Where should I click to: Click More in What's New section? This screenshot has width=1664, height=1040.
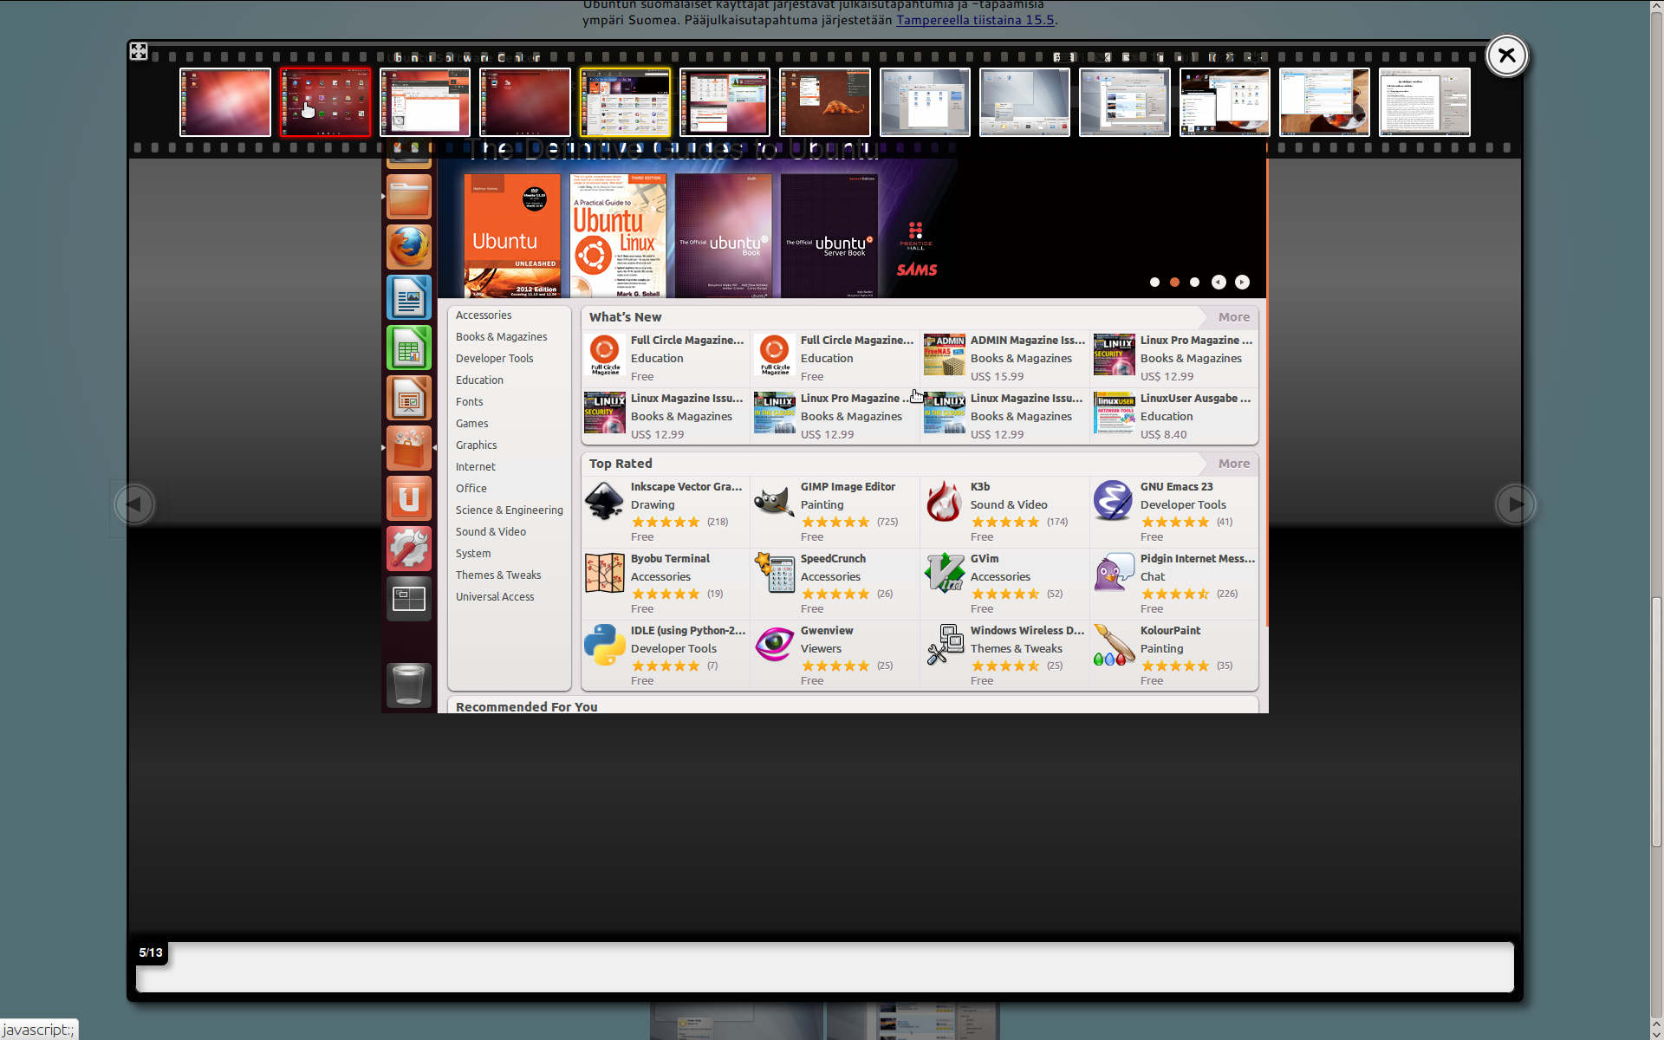(1233, 317)
